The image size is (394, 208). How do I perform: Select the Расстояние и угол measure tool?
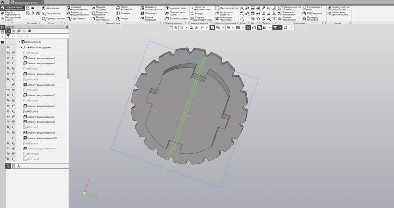[312, 8]
